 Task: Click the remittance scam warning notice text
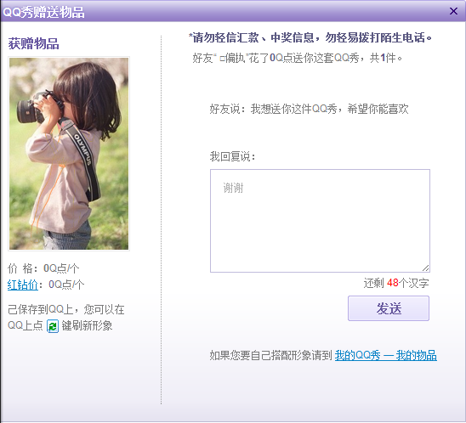[x=310, y=37]
